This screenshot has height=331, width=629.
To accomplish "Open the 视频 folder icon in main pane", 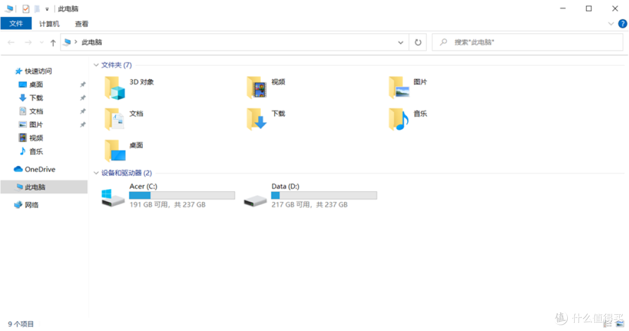I will pyautogui.click(x=257, y=88).
